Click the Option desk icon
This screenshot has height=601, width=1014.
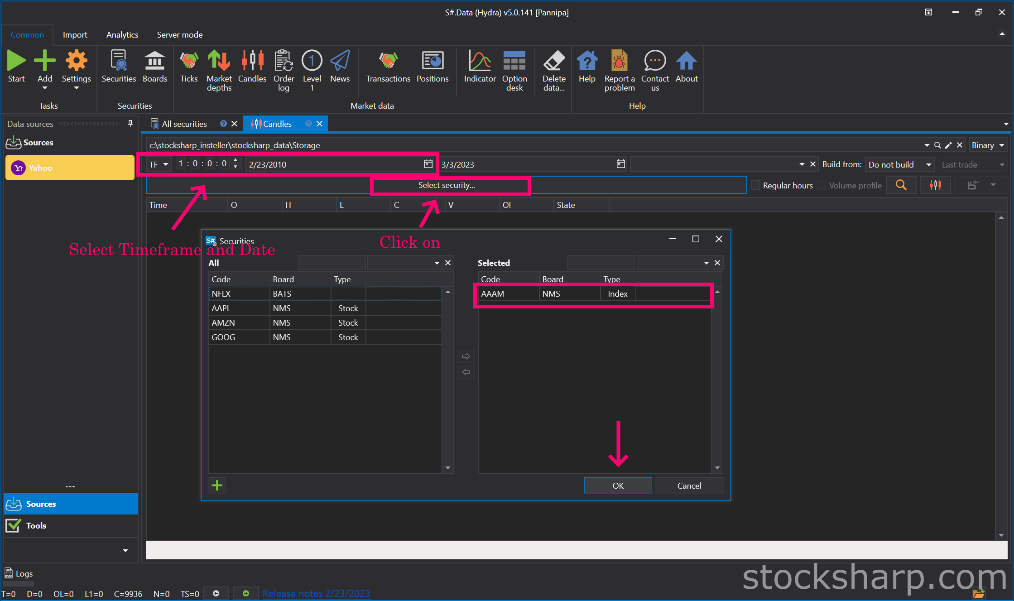pyautogui.click(x=514, y=61)
